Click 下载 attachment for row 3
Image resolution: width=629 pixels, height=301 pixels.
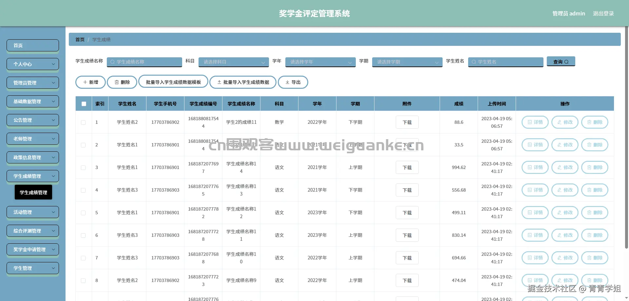point(407,167)
